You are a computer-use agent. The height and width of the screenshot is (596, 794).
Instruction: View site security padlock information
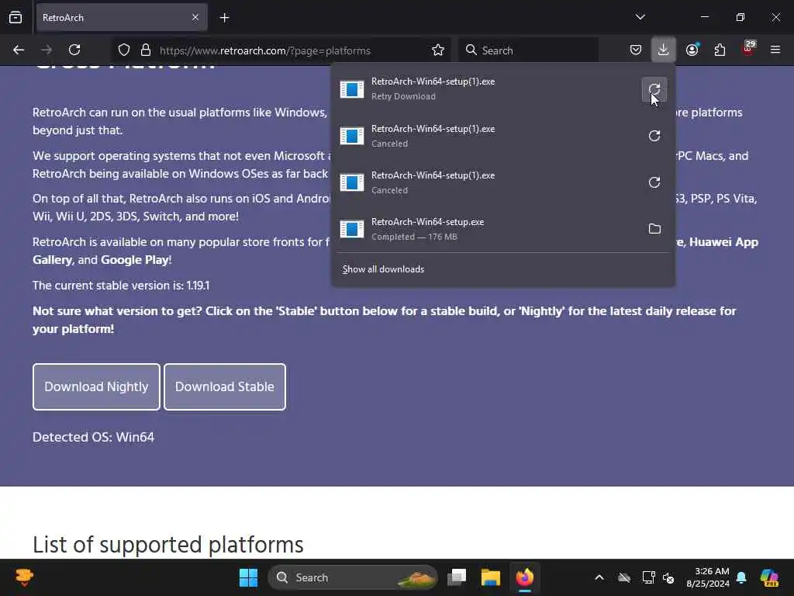(146, 50)
